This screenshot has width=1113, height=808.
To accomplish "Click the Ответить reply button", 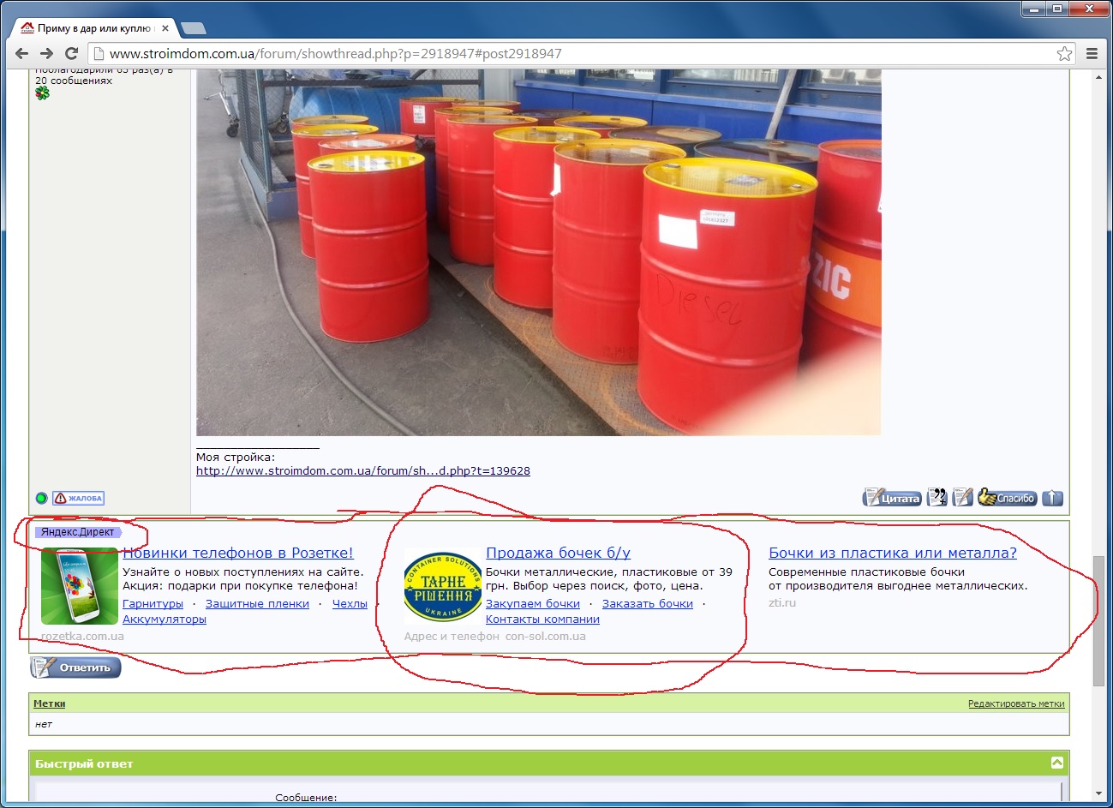I will 75,667.
